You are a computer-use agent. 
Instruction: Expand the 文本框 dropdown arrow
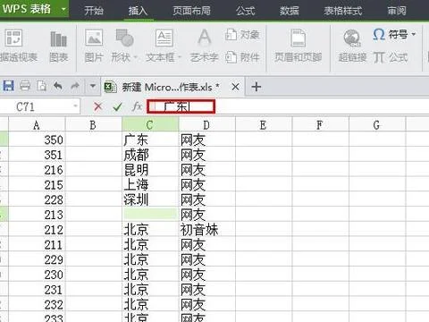(179, 57)
